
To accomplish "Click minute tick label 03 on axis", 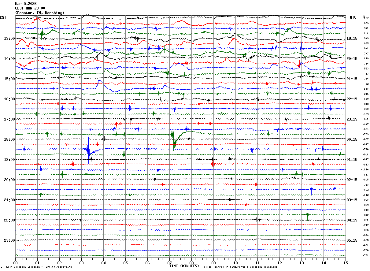I will click(81, 263).
